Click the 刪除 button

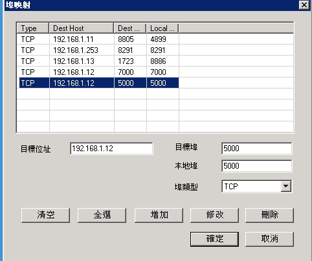click(269, 215)
